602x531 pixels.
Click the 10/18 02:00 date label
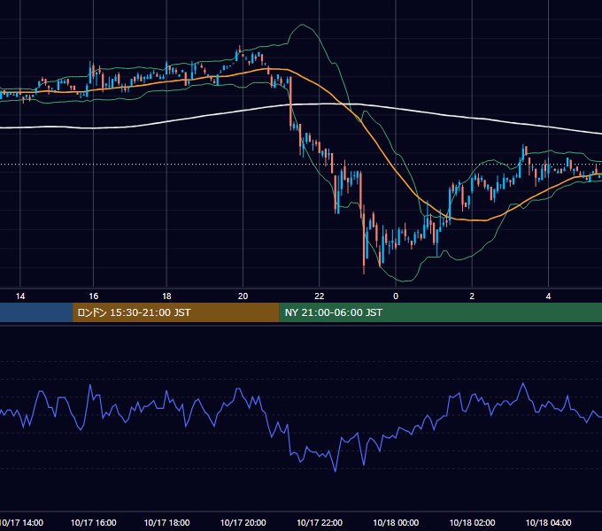(x=472, y=522)
